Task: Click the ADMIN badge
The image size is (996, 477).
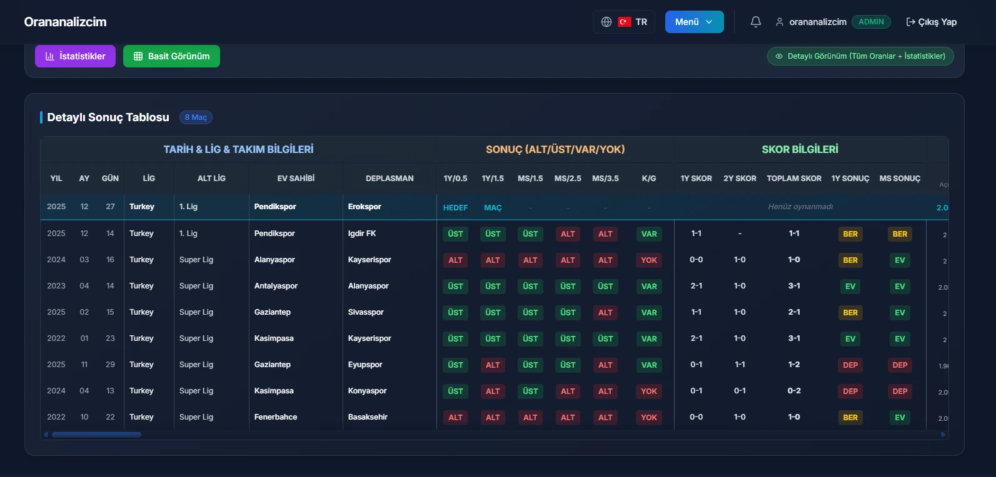Action: coord(871,22)
